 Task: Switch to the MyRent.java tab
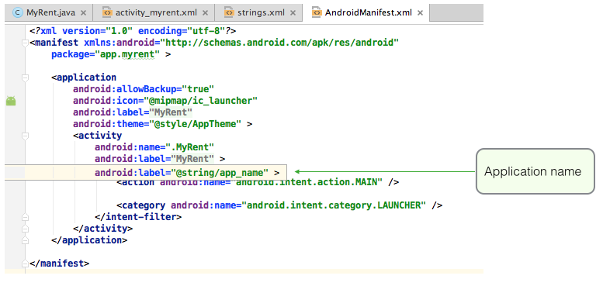point(49,12)
